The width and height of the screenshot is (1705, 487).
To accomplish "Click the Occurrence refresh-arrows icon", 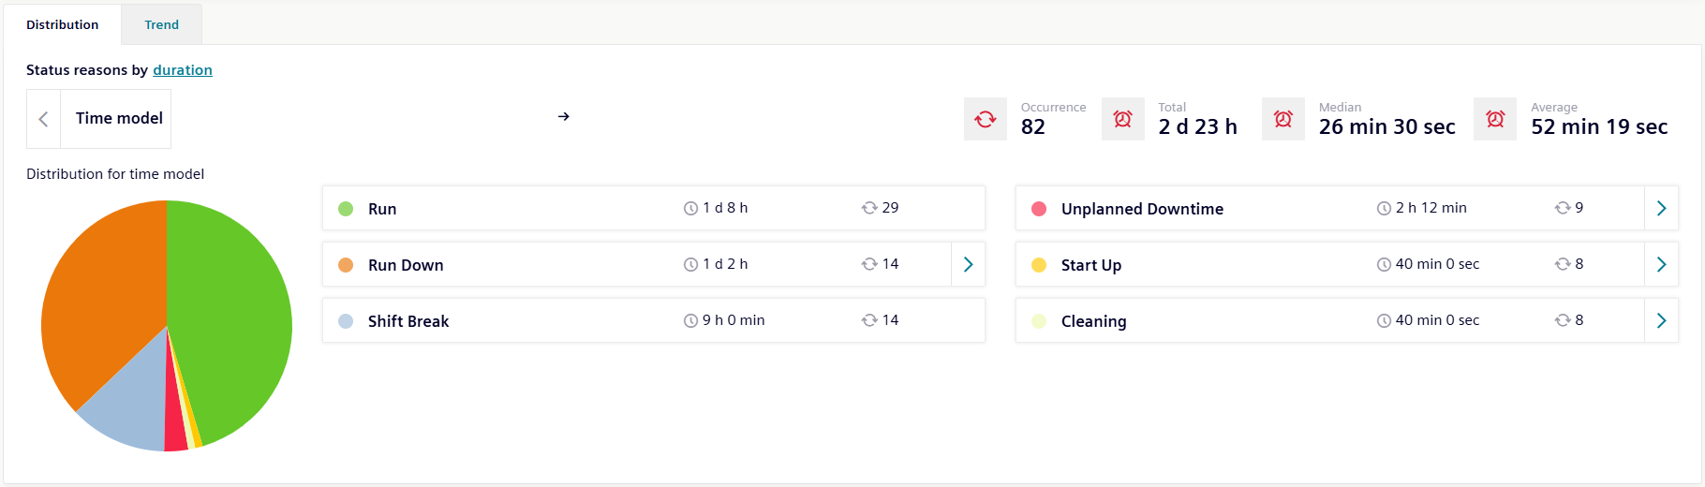I will 986,119.
